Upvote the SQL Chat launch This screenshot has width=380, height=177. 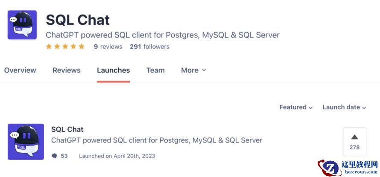click(354, 142)
